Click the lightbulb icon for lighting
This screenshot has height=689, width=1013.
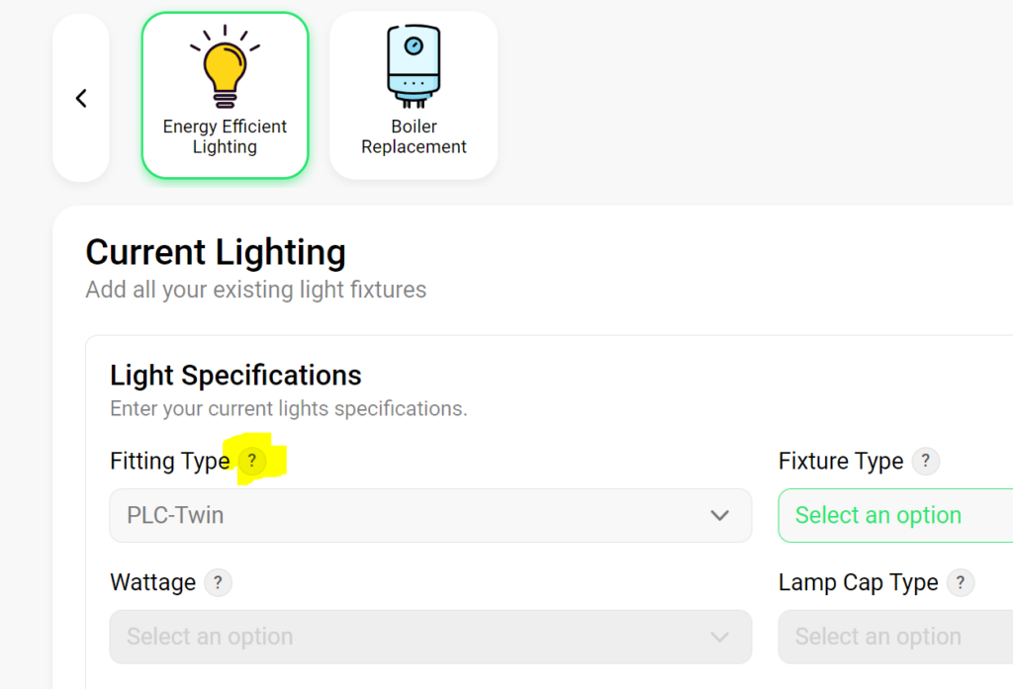(x=225, y=66)
